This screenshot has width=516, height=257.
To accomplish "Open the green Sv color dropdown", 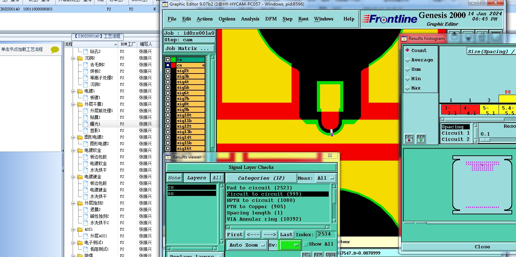I will click(290, 245).
